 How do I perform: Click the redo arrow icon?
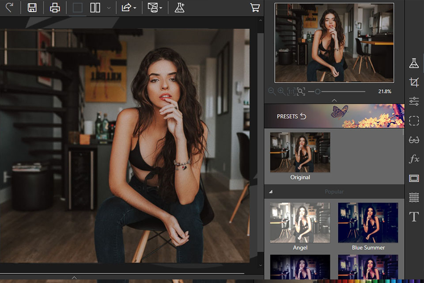[x=9, y=8]
